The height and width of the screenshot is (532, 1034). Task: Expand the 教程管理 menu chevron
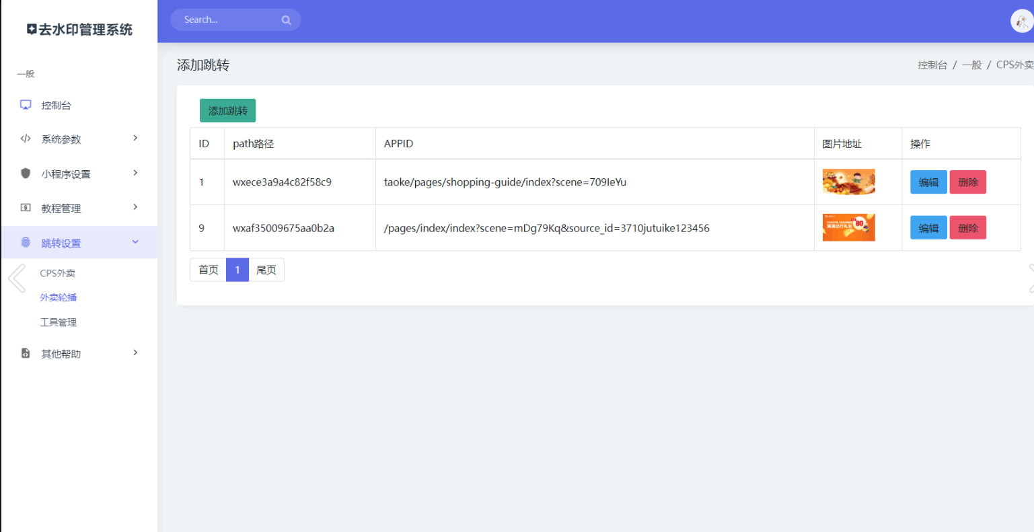click(x=135, y=206)
